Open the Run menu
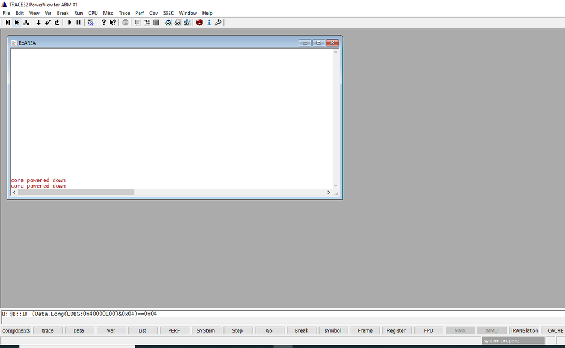 (x=78, y=13)
